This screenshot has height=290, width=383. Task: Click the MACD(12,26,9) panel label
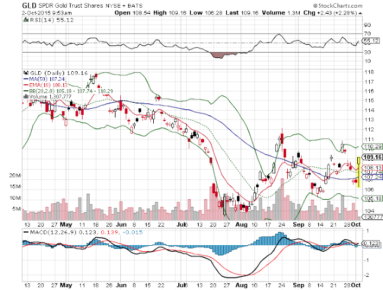53,232
